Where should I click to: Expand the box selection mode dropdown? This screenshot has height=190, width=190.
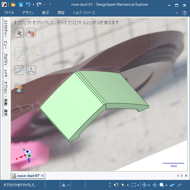coord(138,185)
